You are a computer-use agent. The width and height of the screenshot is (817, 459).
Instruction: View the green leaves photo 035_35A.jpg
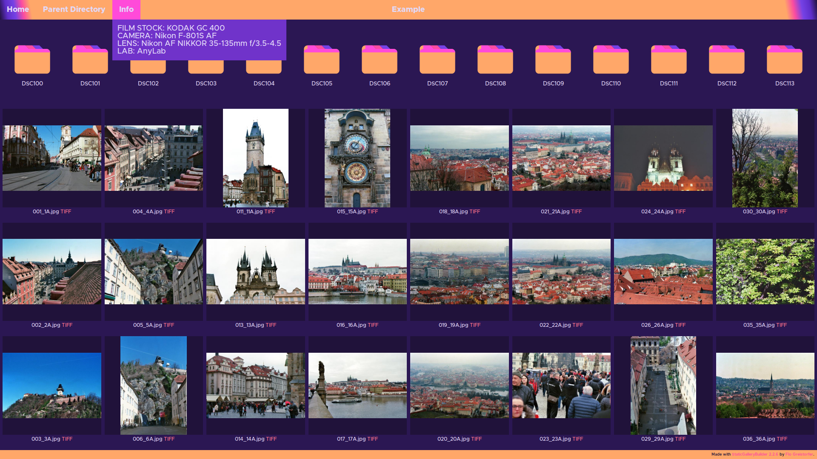pyautogui.click(x=765, y=271)
